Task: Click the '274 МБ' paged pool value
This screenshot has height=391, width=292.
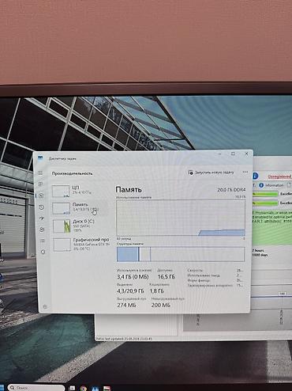Action: pyautogui.click(x=126, y=305)
